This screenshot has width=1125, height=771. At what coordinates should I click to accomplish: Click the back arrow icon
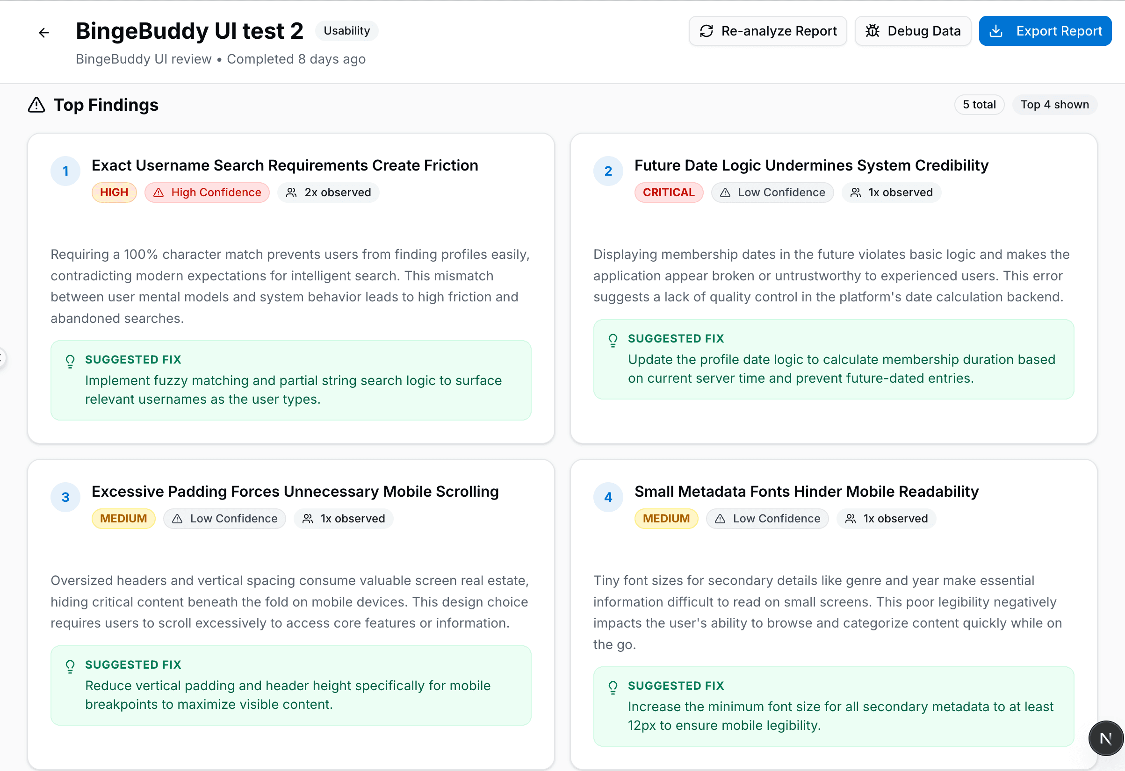[x=43, y=32]
